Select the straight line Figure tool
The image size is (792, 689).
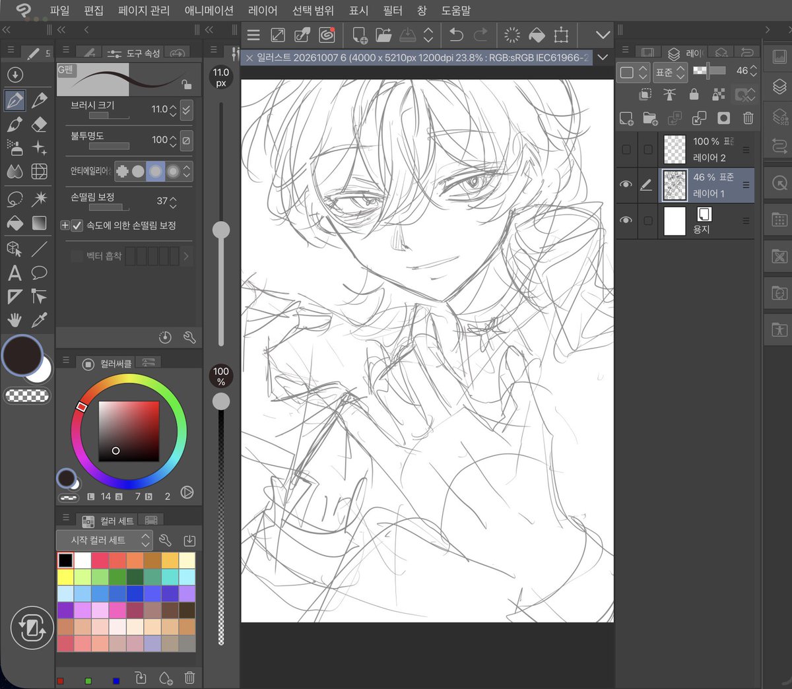(39, 249)
